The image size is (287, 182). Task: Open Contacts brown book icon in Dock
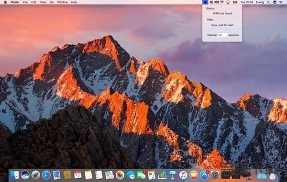(67, 175)
